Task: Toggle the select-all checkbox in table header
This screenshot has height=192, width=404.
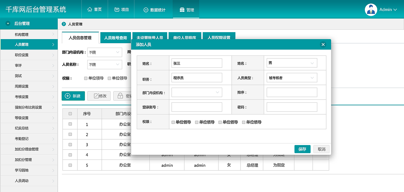Action: [70, 113]
